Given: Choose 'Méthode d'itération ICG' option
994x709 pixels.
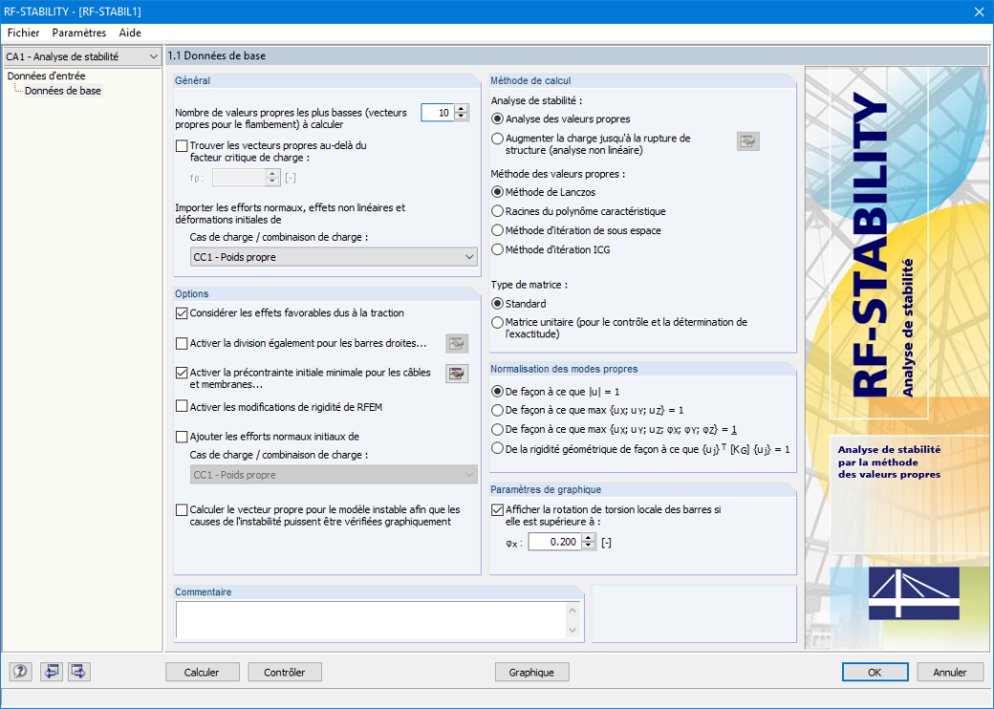Looking at the screenshot, I should point(498,249).
